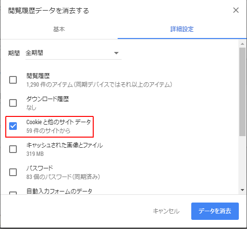Viewport: 247px width, 229px height.
Task: Tick the キャッシュされた画像とファイル checkbox
Action: 13,149
